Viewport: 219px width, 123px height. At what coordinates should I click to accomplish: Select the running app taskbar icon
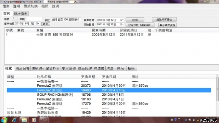point(44,120)
